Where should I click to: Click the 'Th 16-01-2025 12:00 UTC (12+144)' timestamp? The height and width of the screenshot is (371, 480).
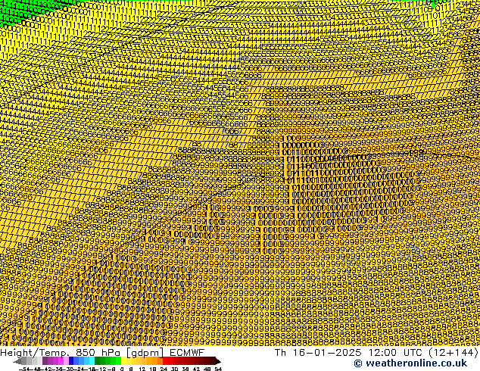[x=376, y=352]
